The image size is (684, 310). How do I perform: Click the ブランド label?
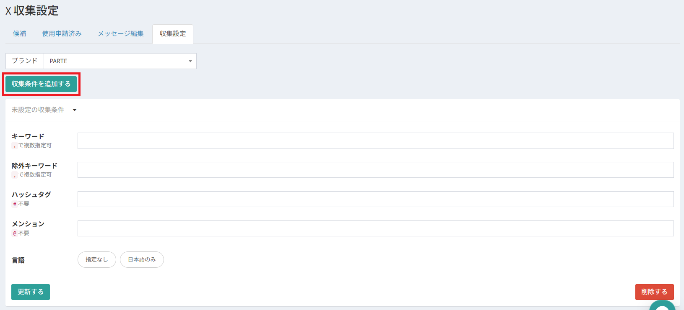click(x=25, y=61)
